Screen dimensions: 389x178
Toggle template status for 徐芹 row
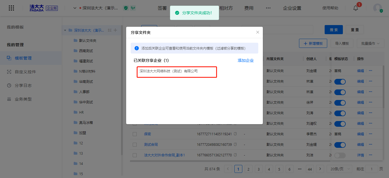[x=340, y=103]
